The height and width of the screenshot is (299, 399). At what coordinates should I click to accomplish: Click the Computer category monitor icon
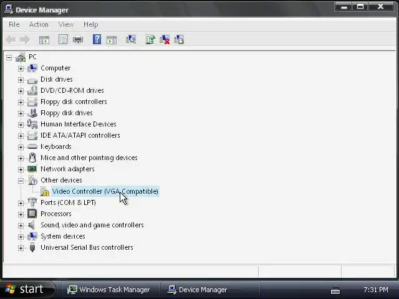click(x=32, y=68)
